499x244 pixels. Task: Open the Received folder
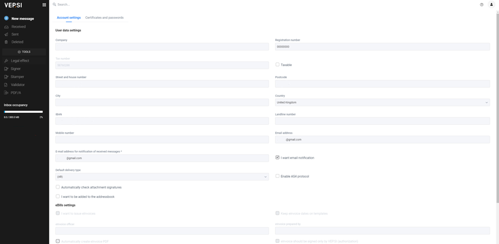click(x=19, y=27)
